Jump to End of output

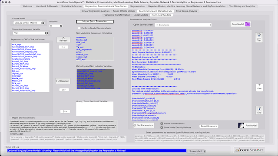click(x=259, y=110)
